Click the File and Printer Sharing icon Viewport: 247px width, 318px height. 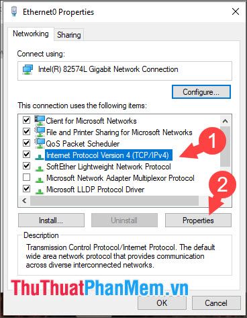click(x=40, y=132)
